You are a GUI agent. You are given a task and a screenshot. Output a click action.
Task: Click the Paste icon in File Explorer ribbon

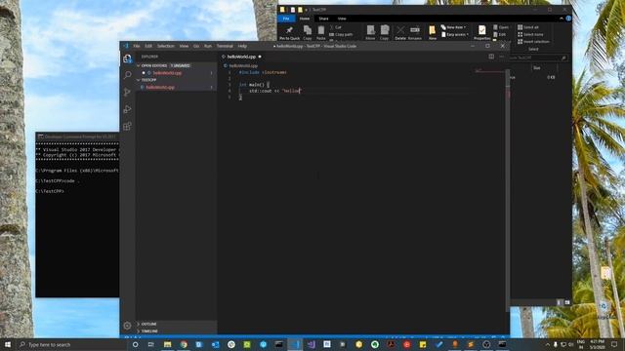[321, 32]
